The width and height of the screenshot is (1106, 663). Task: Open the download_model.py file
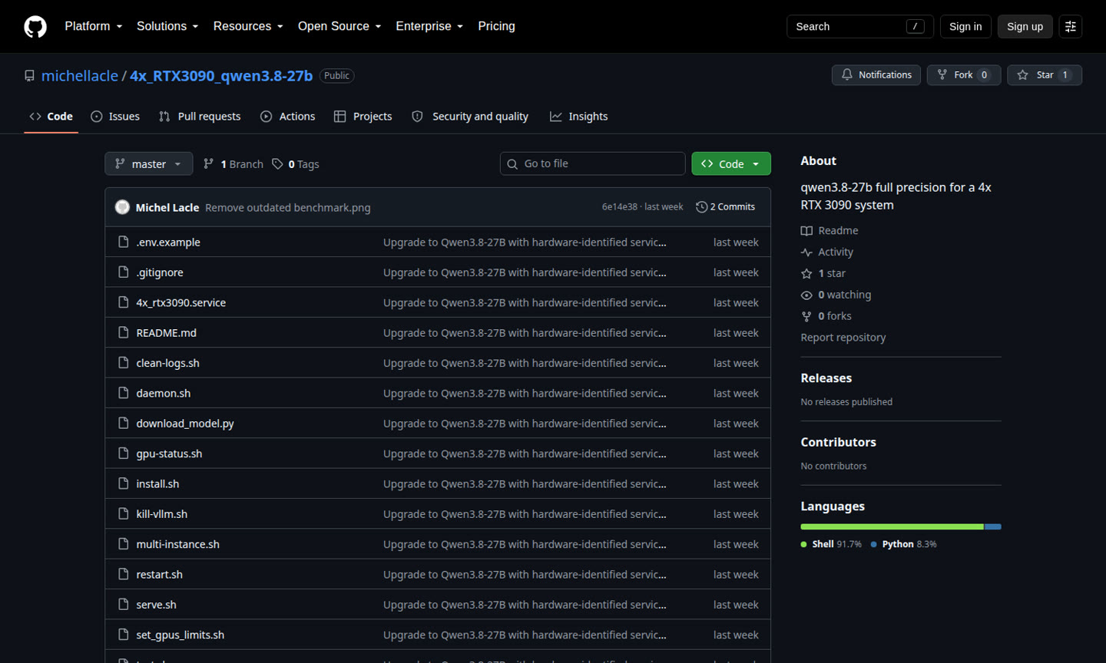click(185, 424)
